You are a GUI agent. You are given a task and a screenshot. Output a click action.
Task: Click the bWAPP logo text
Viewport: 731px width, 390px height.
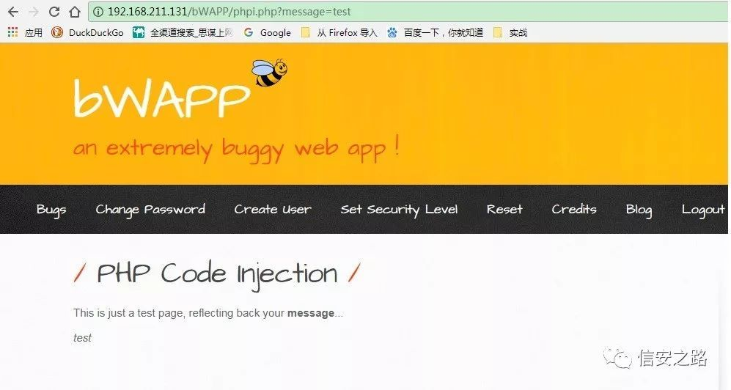point(162,97)
